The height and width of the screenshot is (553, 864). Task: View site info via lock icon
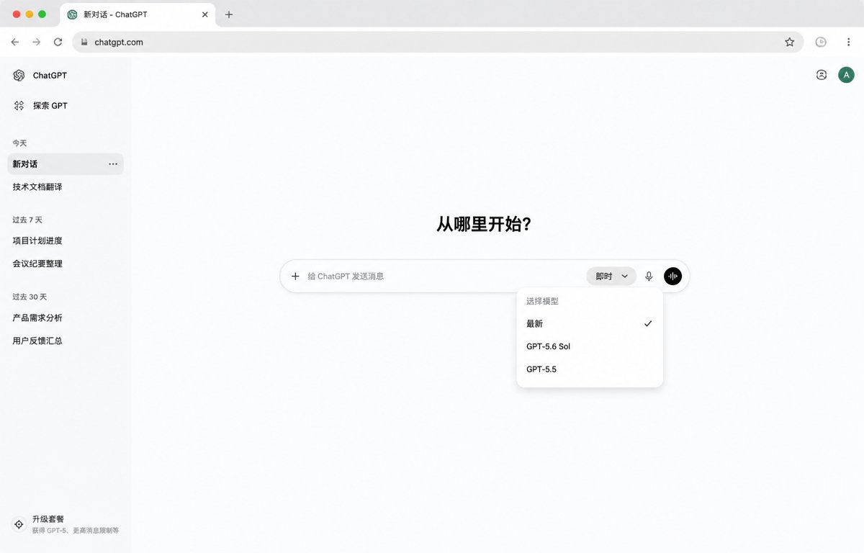pos(85,42)
